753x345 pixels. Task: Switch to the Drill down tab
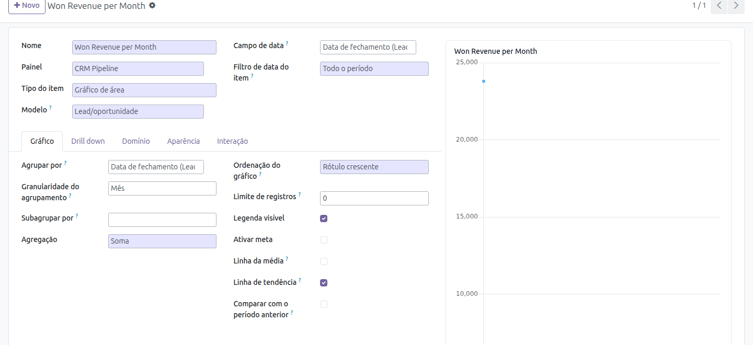tap(88, 141)
